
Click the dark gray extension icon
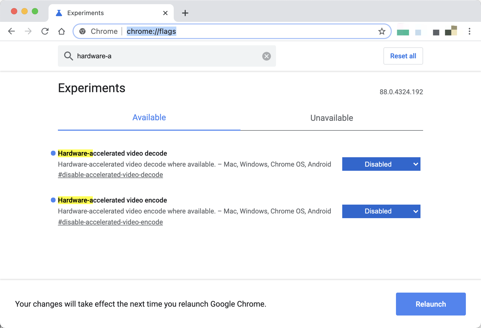click(436, 32)
